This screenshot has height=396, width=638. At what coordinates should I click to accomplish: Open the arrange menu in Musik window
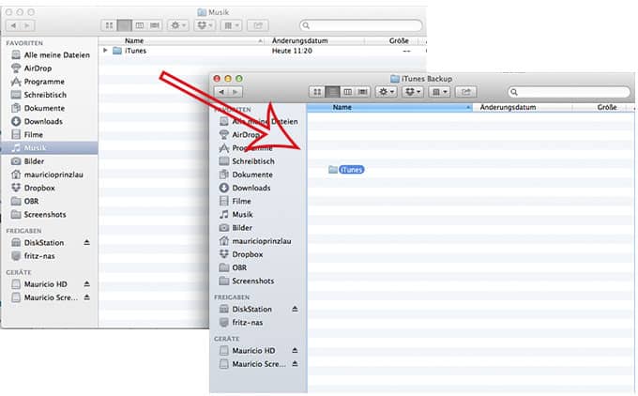coord(232,25)
